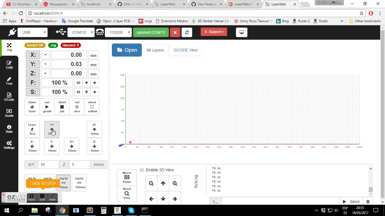Jog X+ by 10mm
385x216 pixels.
point(72,146)
